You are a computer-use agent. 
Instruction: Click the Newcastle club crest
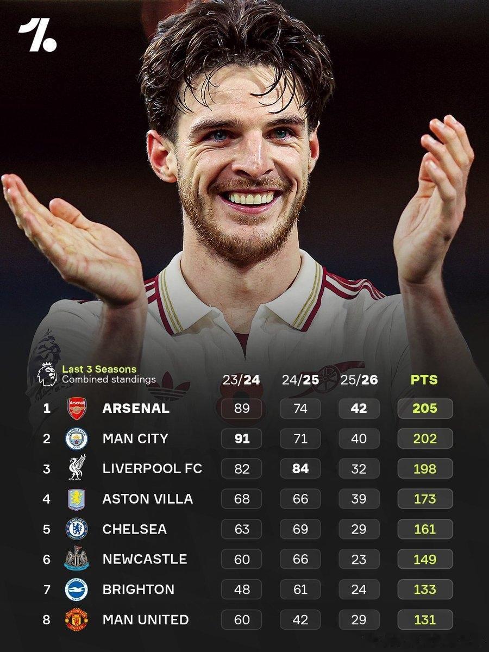[x=77, y=559]
